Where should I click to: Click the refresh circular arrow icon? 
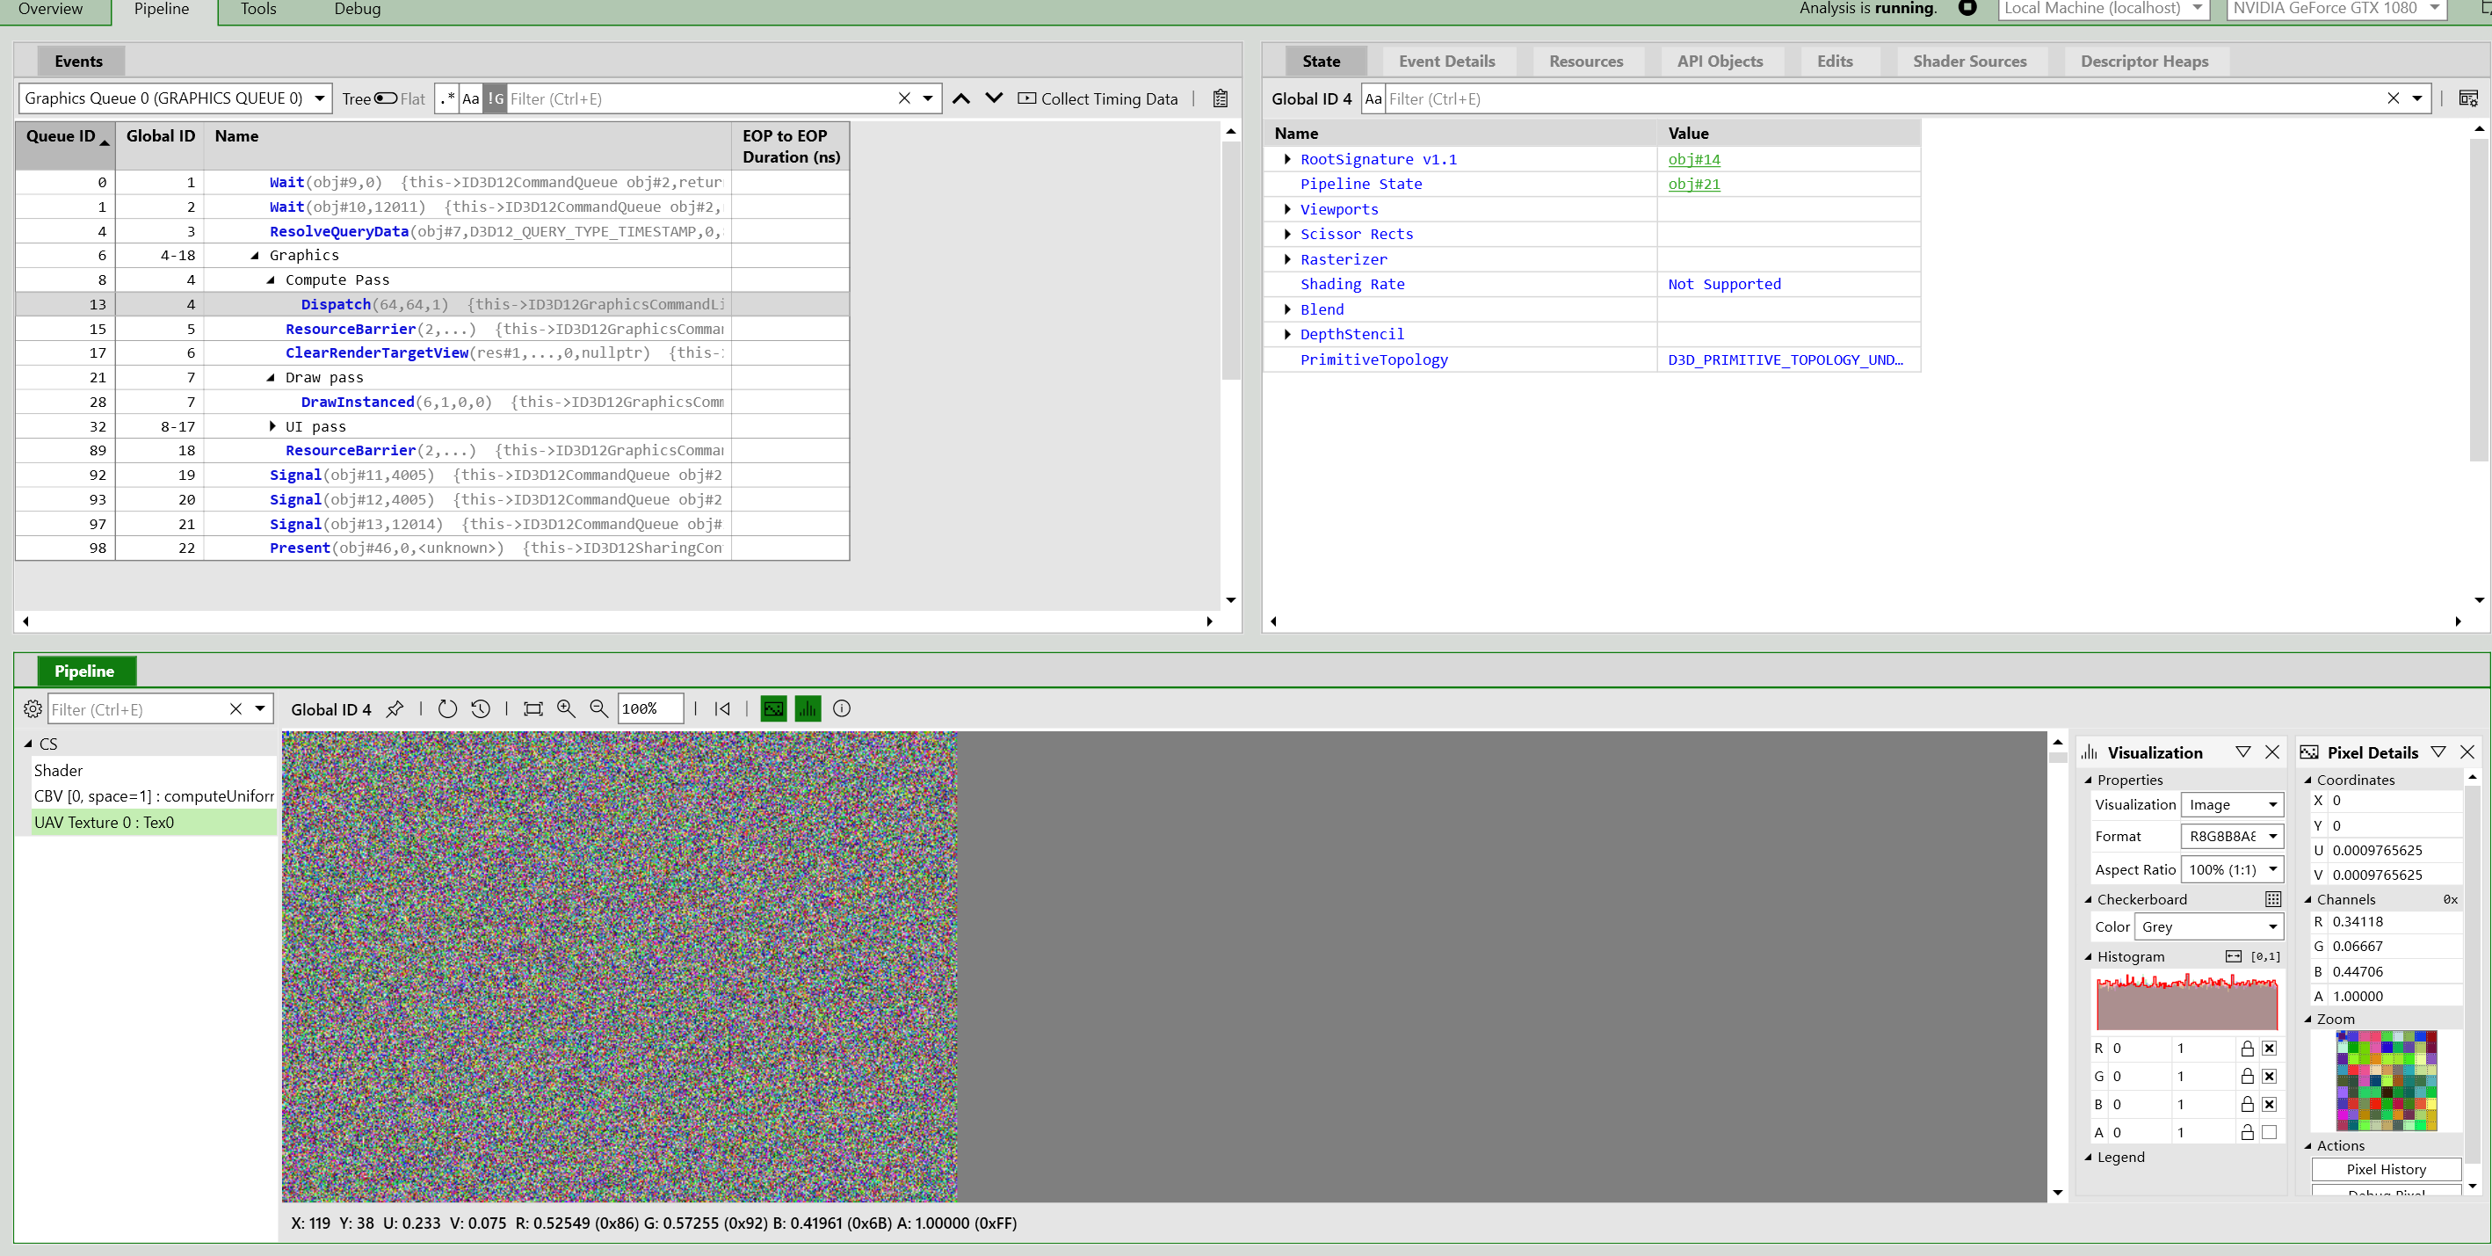pos(447,708)
